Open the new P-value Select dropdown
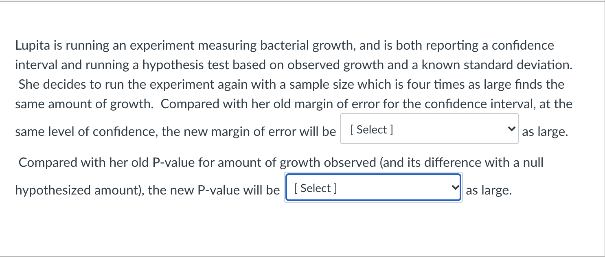The image size is (605, 258). (x=373, y=188)
